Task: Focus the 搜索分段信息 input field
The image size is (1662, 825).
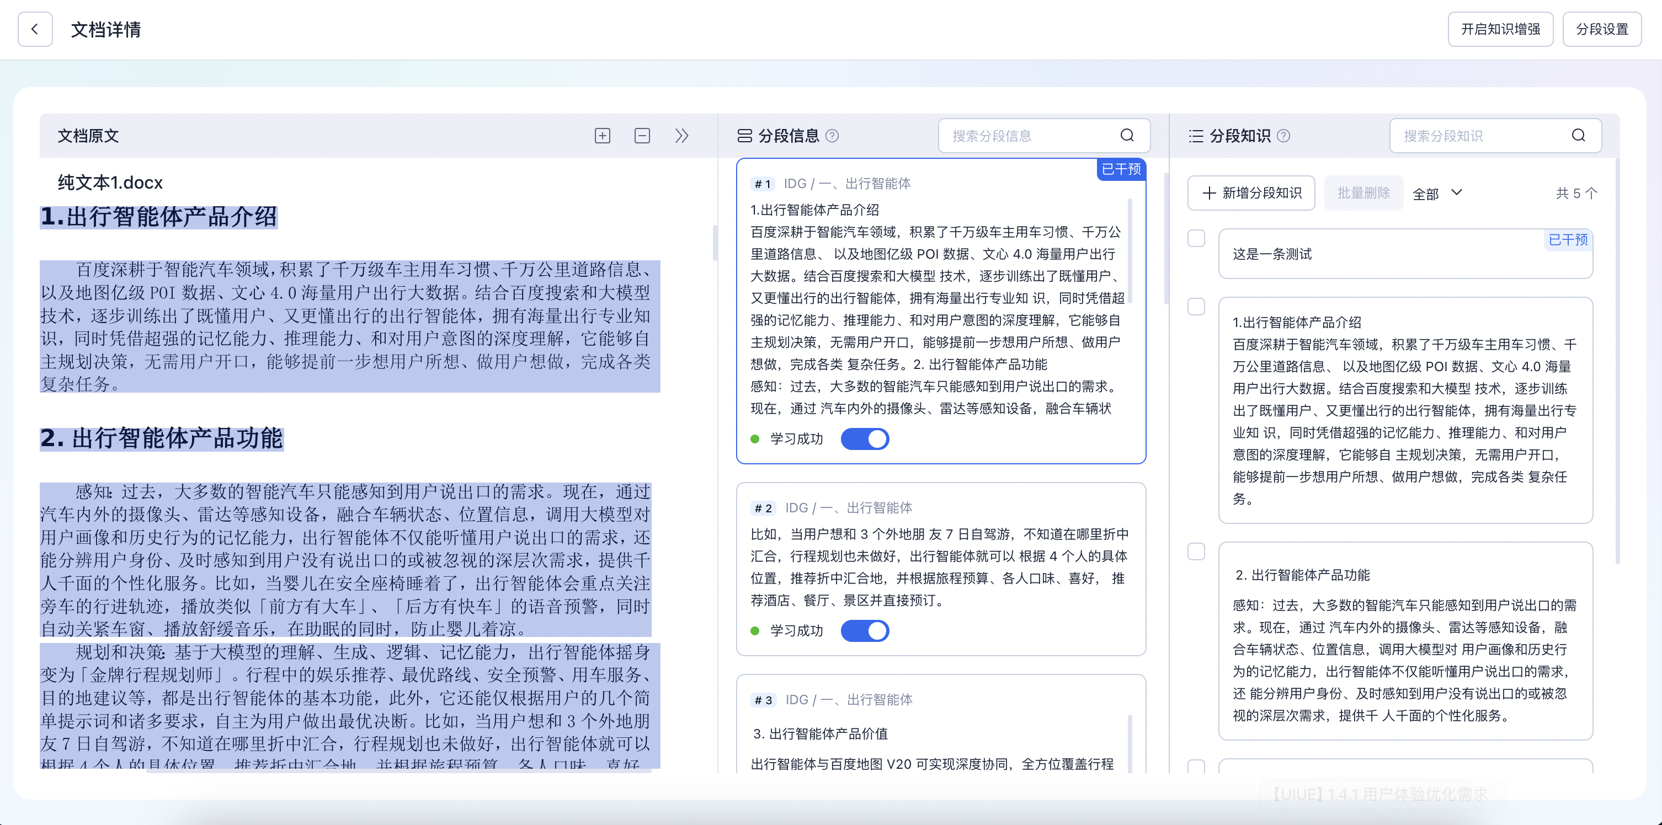Action: (1044, 136)
